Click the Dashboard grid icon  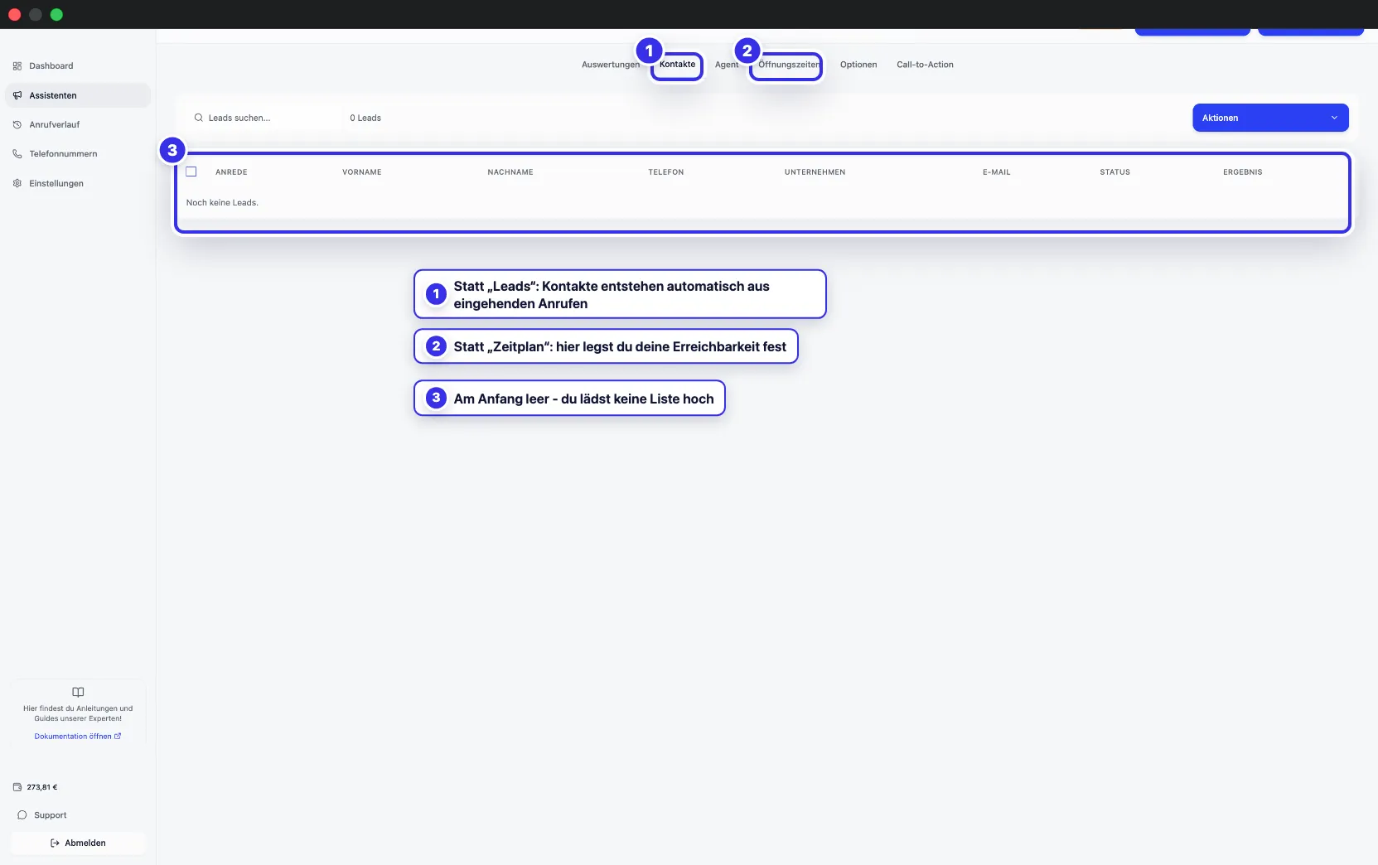coord(17,66)
